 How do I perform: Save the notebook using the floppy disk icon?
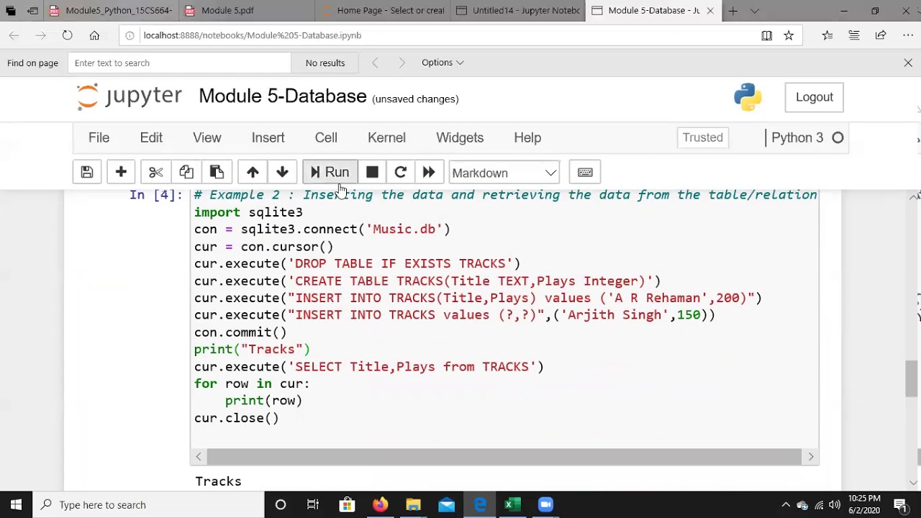86,172
